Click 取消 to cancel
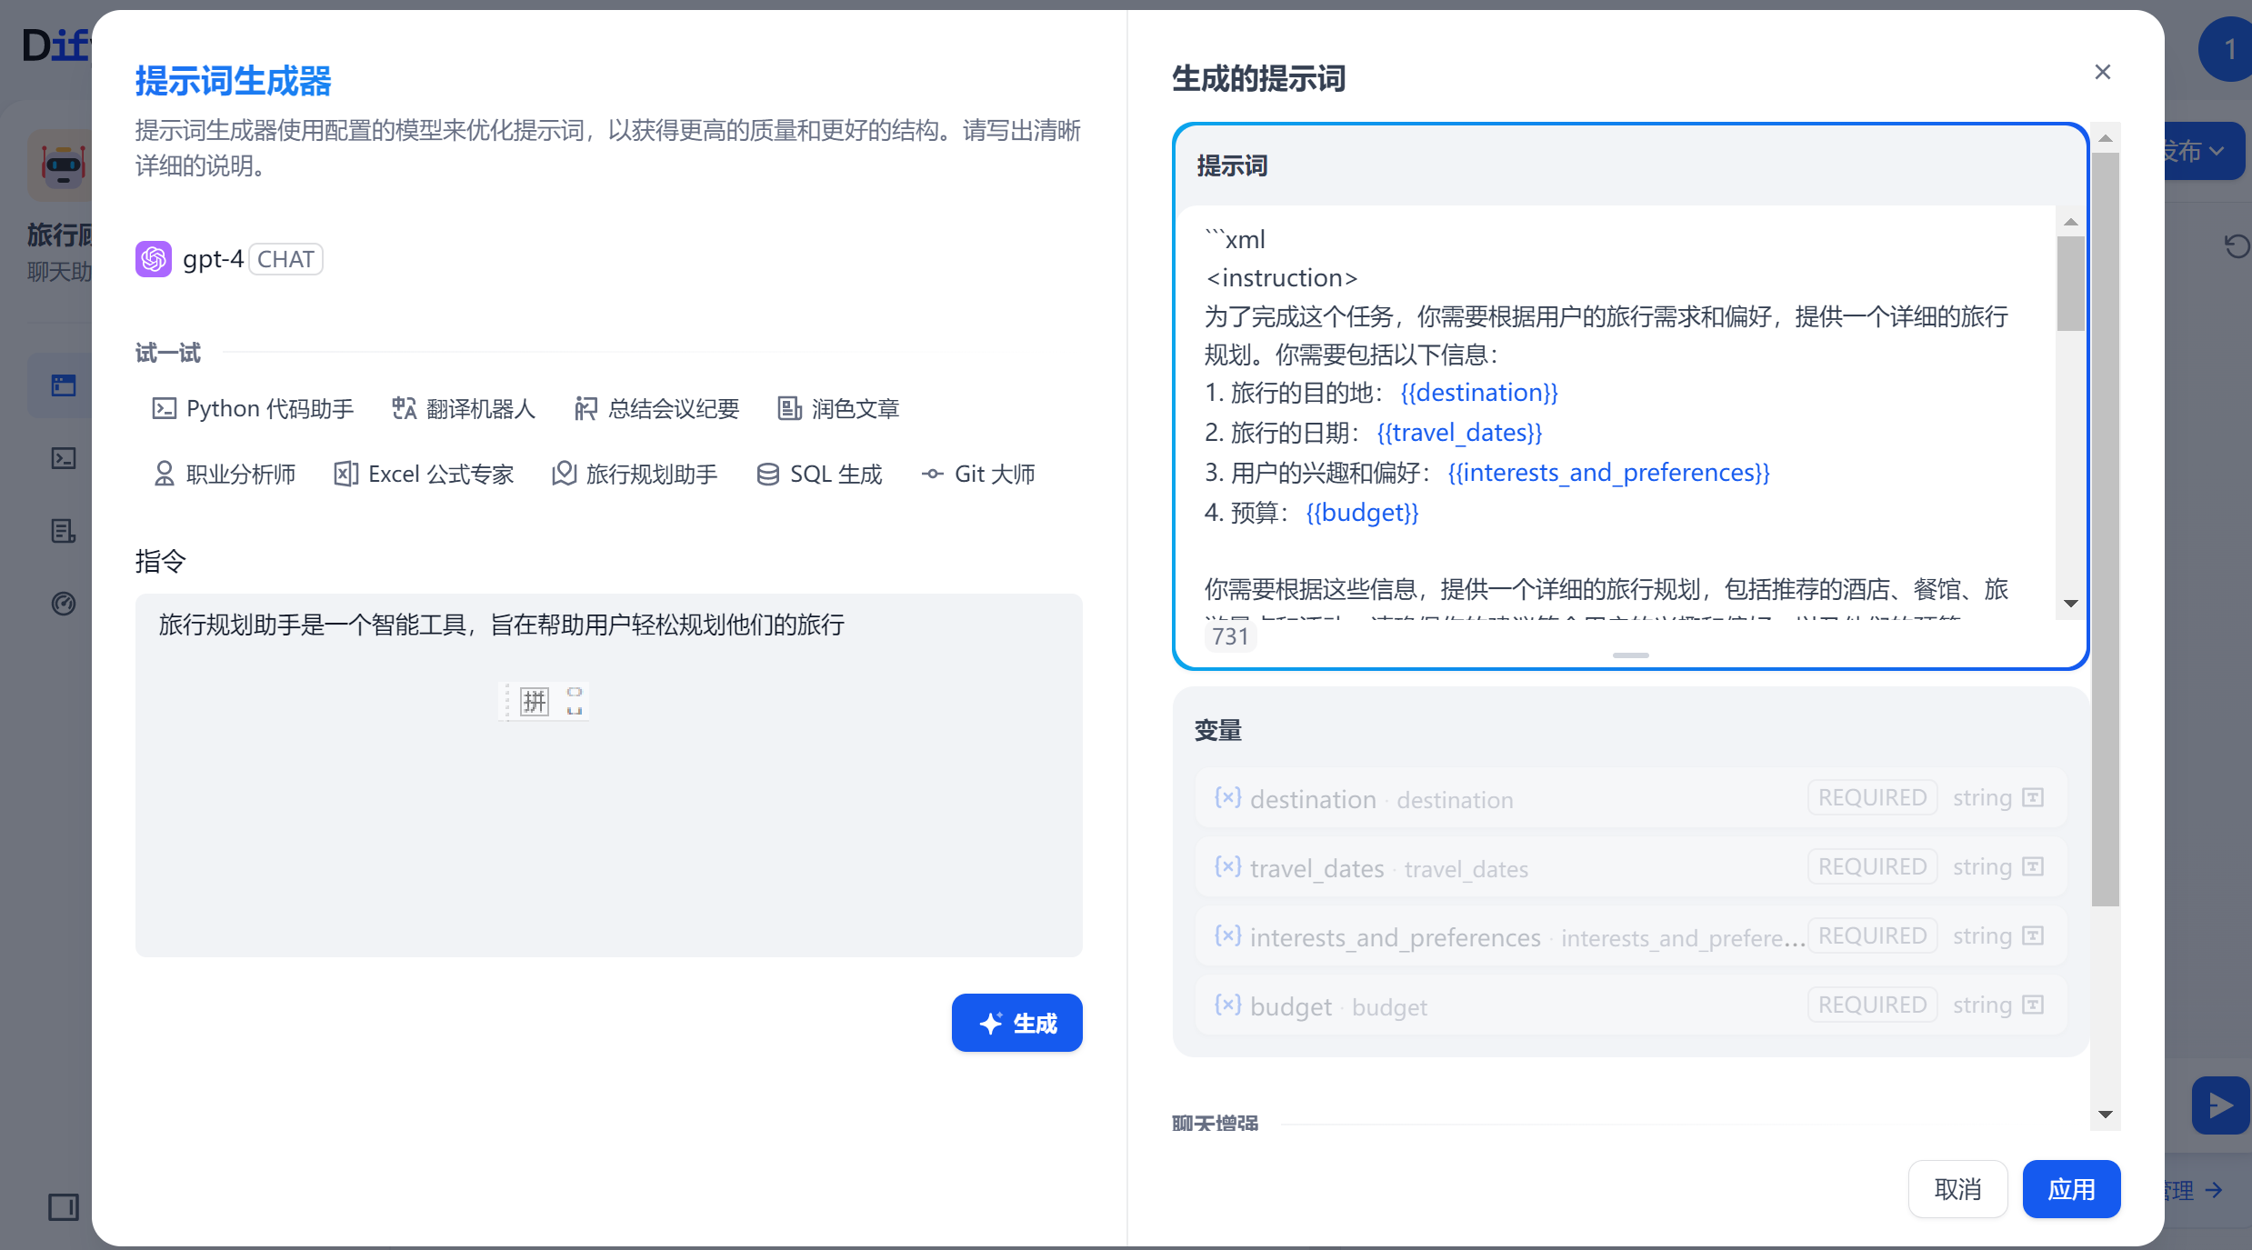This screenshot has width=2252, height=1250. [x=1957, y=1189]
